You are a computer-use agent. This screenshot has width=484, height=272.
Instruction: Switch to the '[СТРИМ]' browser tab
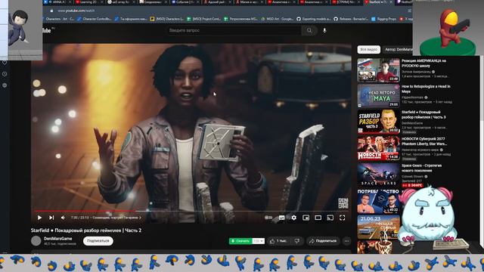[x=346, y=2]
